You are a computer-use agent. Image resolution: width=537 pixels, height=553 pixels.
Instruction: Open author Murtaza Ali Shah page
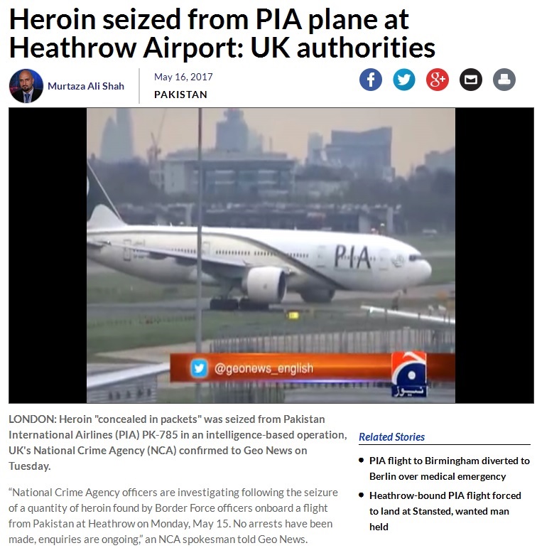[x=86, y=86]
